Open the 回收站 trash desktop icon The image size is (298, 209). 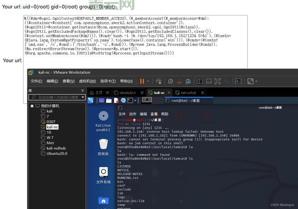[103, 147]
